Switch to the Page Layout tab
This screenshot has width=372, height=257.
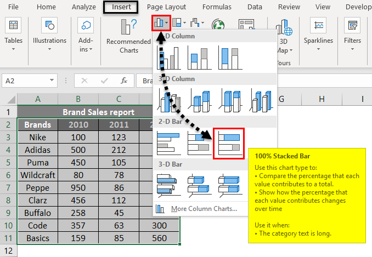166,7
